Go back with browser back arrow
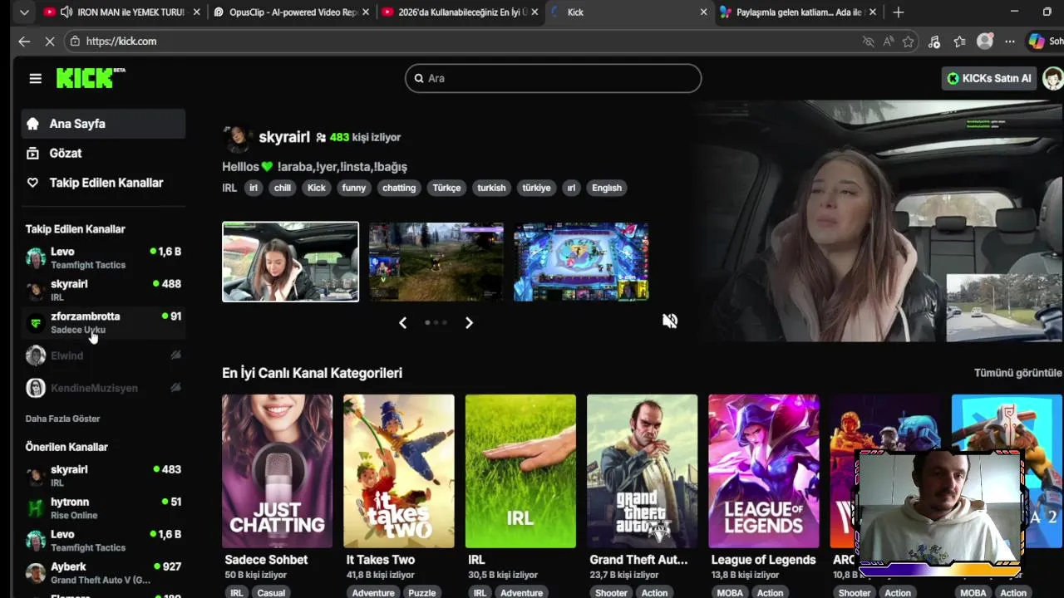Image resolution: width=1064 pixels, height=598 pixels. [x=24, y=42]
